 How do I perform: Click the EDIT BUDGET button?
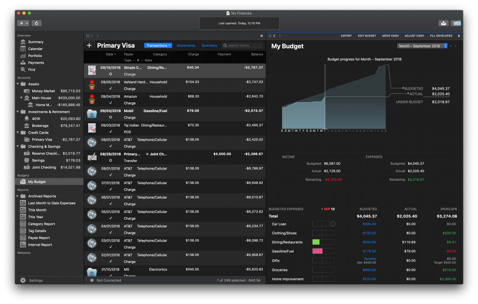click(x=366, y=35)
